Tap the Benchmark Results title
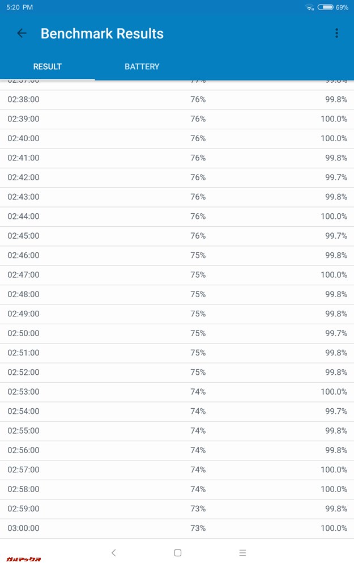354x567 pixels. 102,33
